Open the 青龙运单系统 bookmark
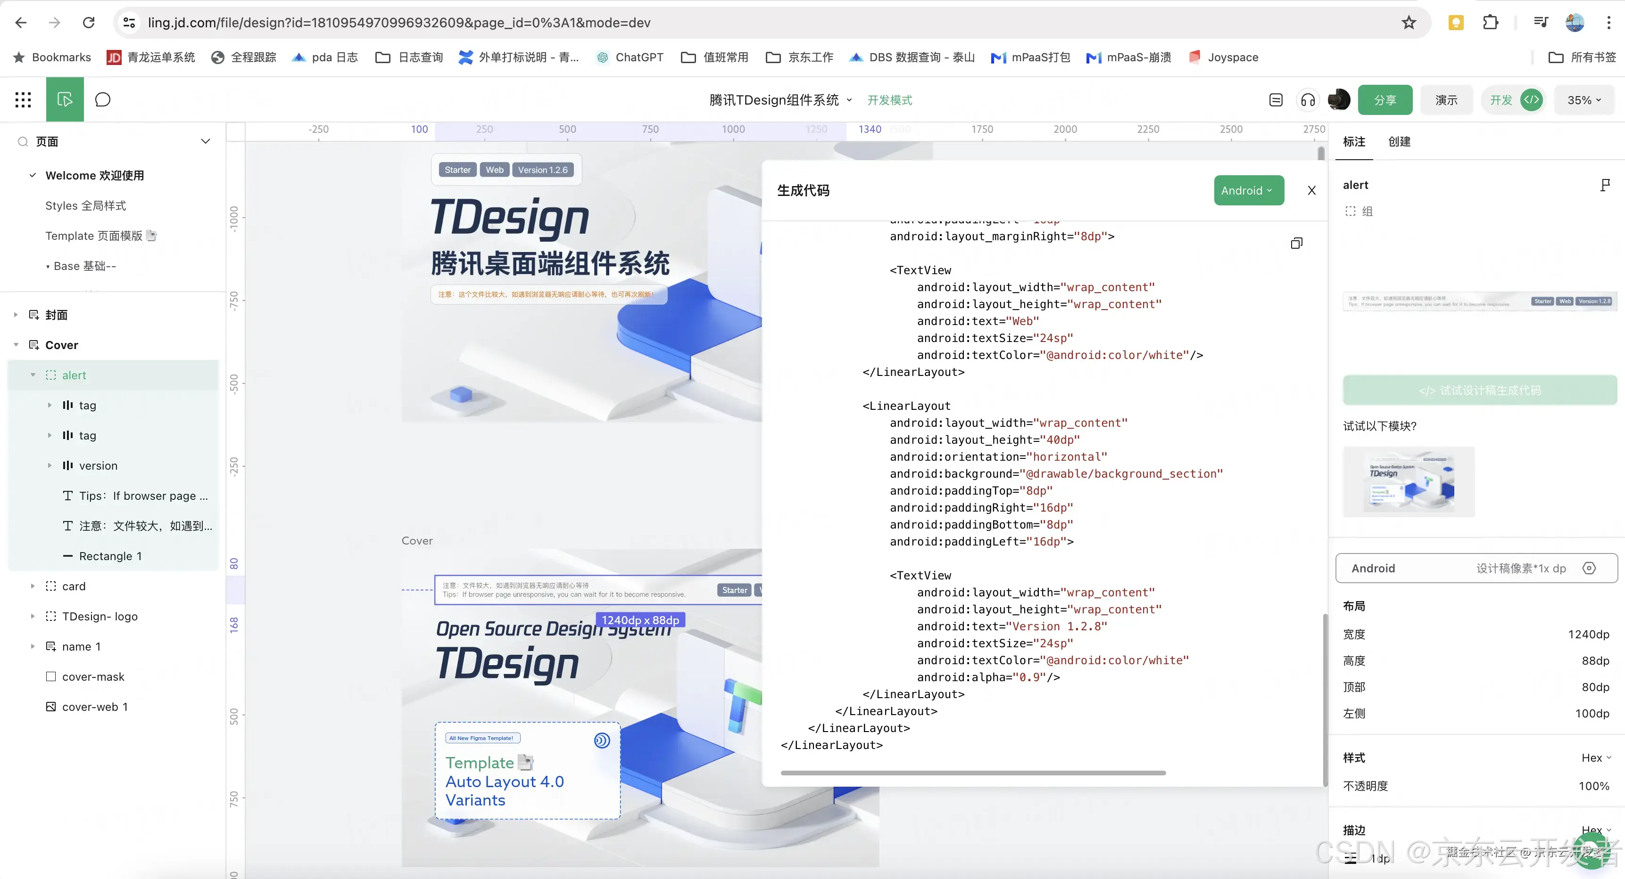 point(151,57)
